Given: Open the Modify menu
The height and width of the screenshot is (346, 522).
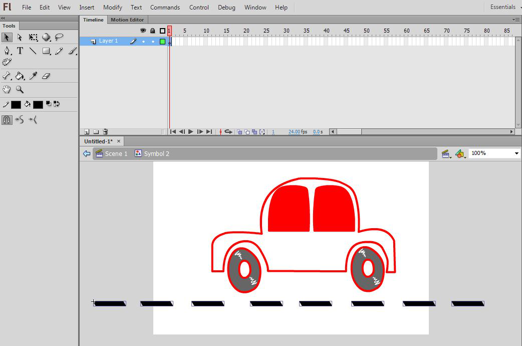Looking at the screenshot, I should coord(112,8).
